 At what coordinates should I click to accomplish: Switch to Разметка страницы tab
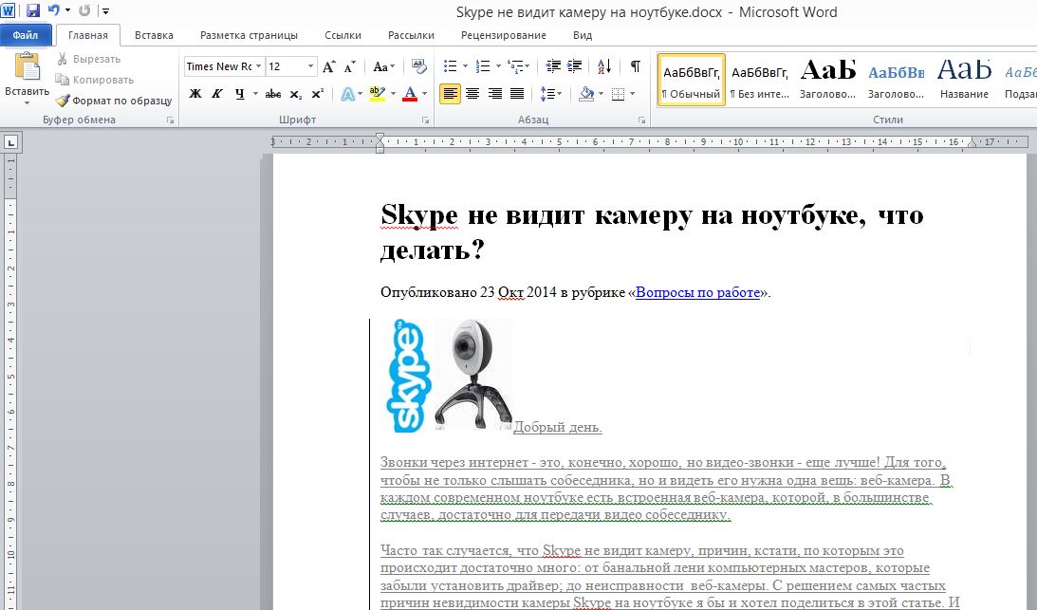(x=249, y=35)
